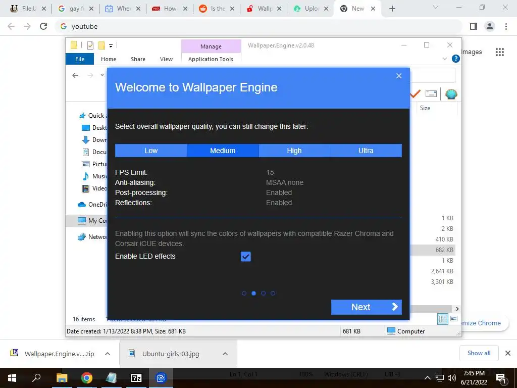Toggle Chrome side panel icon

pyautogui.click(x=474, y=26)
